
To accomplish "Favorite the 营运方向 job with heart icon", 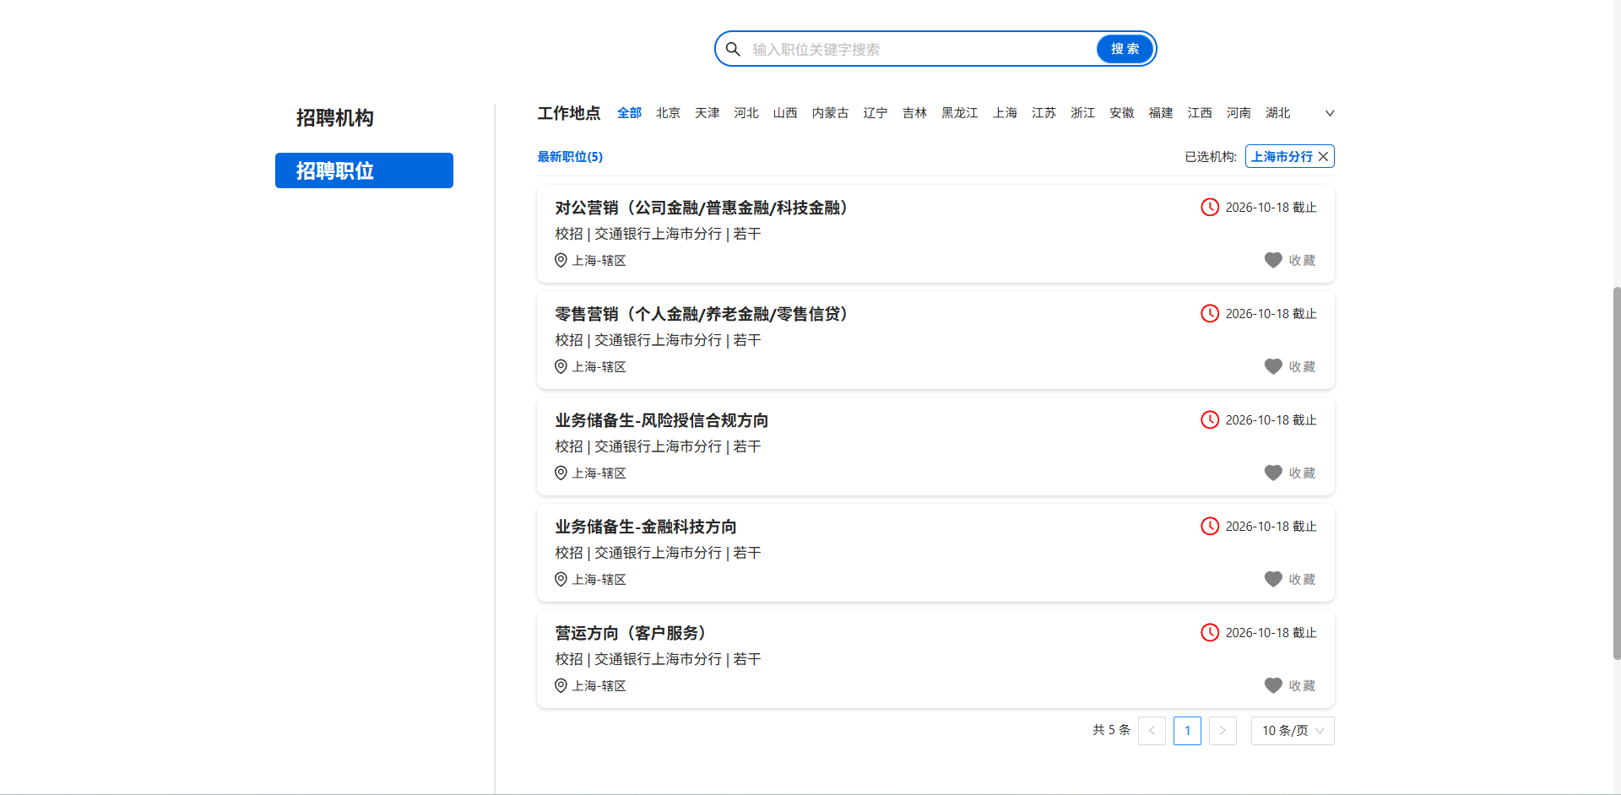I will point(1273,685).
